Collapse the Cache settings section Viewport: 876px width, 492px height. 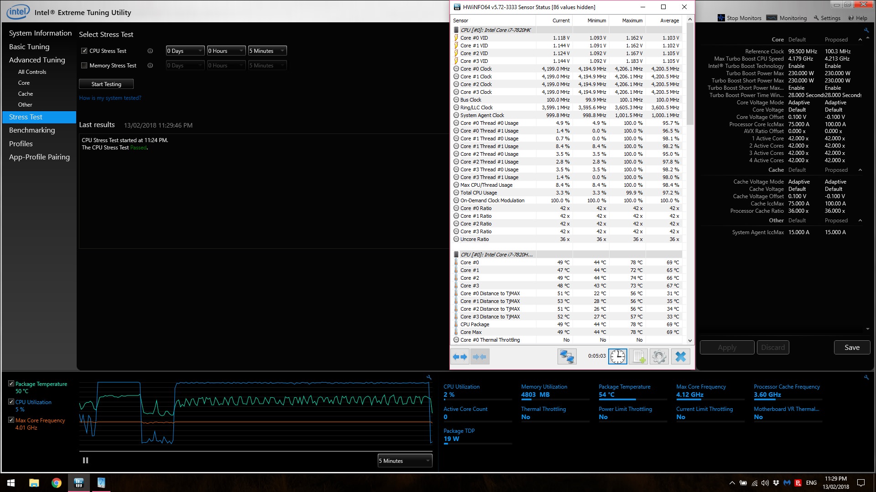[860, 170]
